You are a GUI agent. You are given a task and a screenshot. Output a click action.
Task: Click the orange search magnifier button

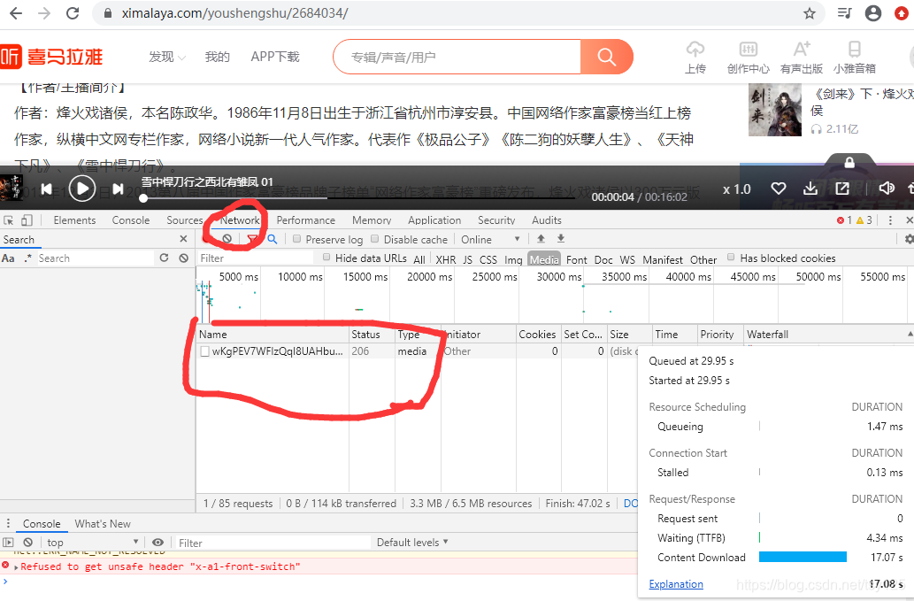coord(606,57)
